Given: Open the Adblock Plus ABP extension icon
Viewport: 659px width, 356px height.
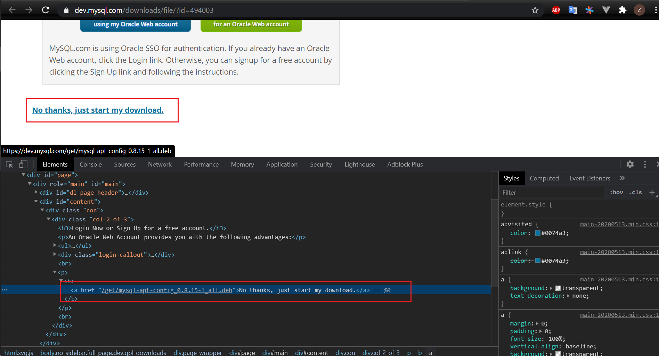Looking at the screenshot, I should click(556, 10).
